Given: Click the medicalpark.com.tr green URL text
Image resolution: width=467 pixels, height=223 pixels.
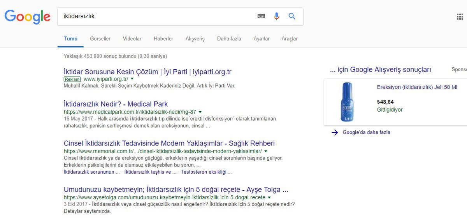Looking at the screenshot, I should (x=130, y=112).
